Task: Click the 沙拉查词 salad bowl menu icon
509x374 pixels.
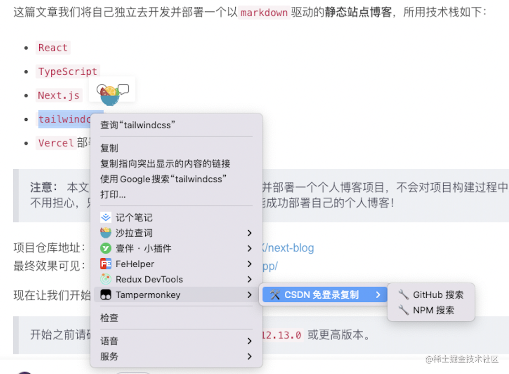Action: 106,233
